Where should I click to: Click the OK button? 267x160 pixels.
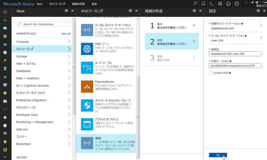point(218,155)
